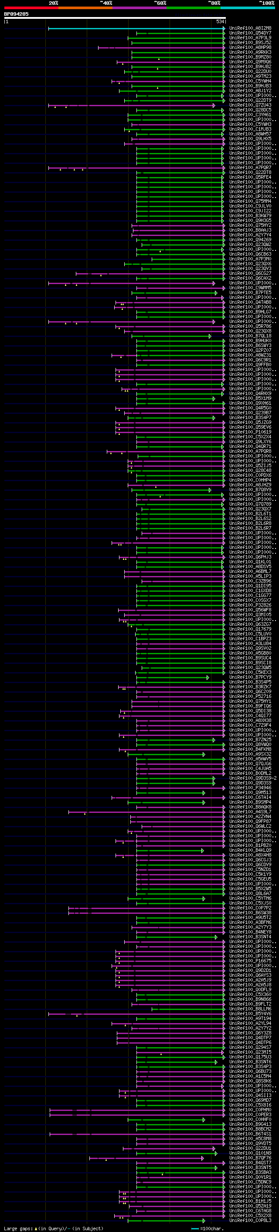This screenshot has height=1232, width=279.
Task: Select label UniRef100_Q22DU0
Action: point(250,72)
